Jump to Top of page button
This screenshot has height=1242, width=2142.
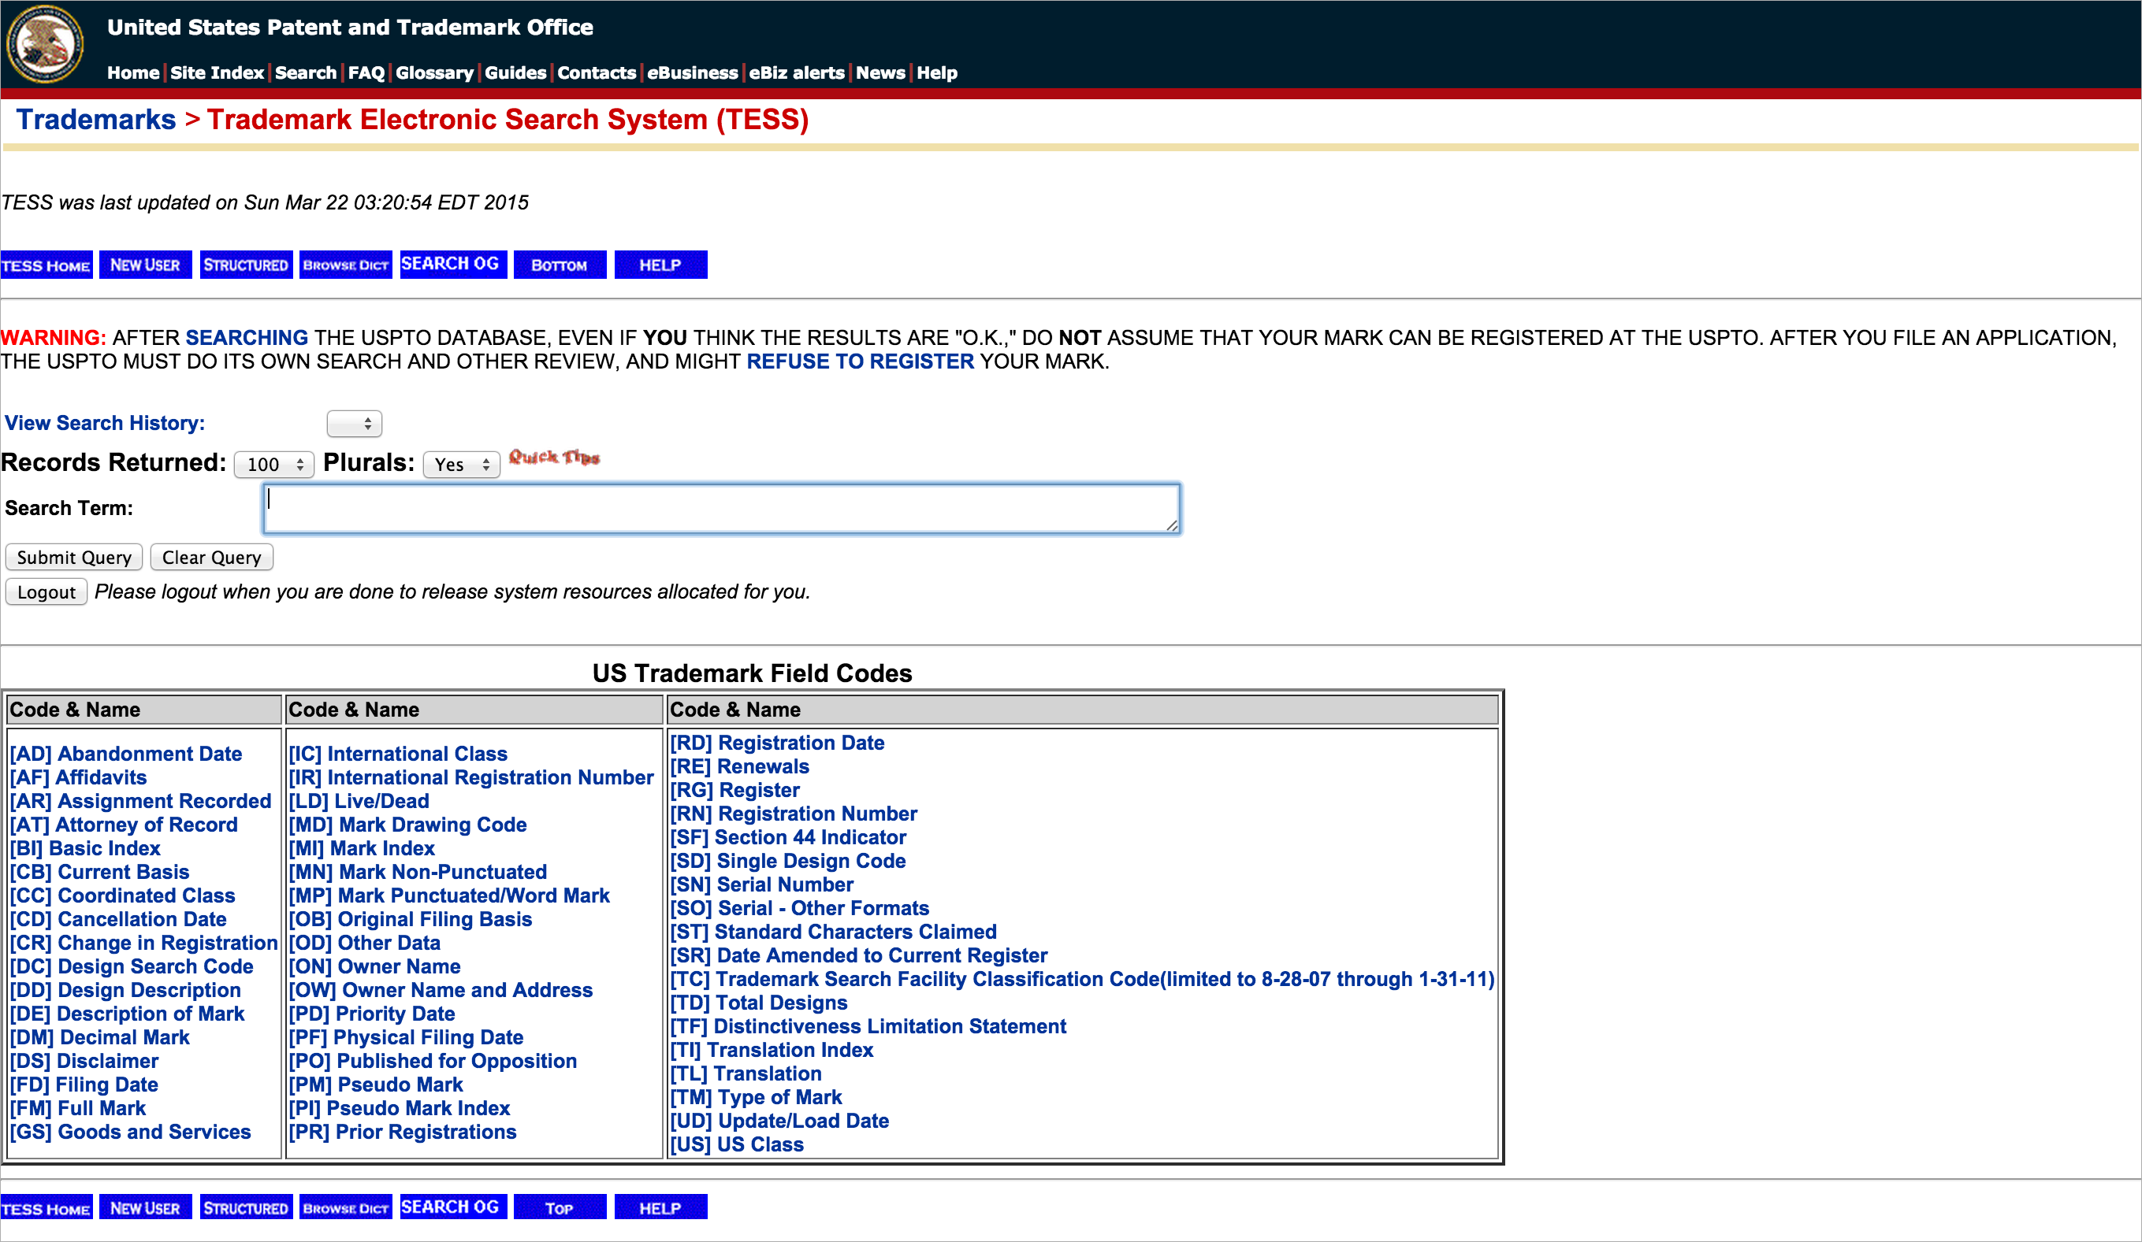pos(560,1207)
